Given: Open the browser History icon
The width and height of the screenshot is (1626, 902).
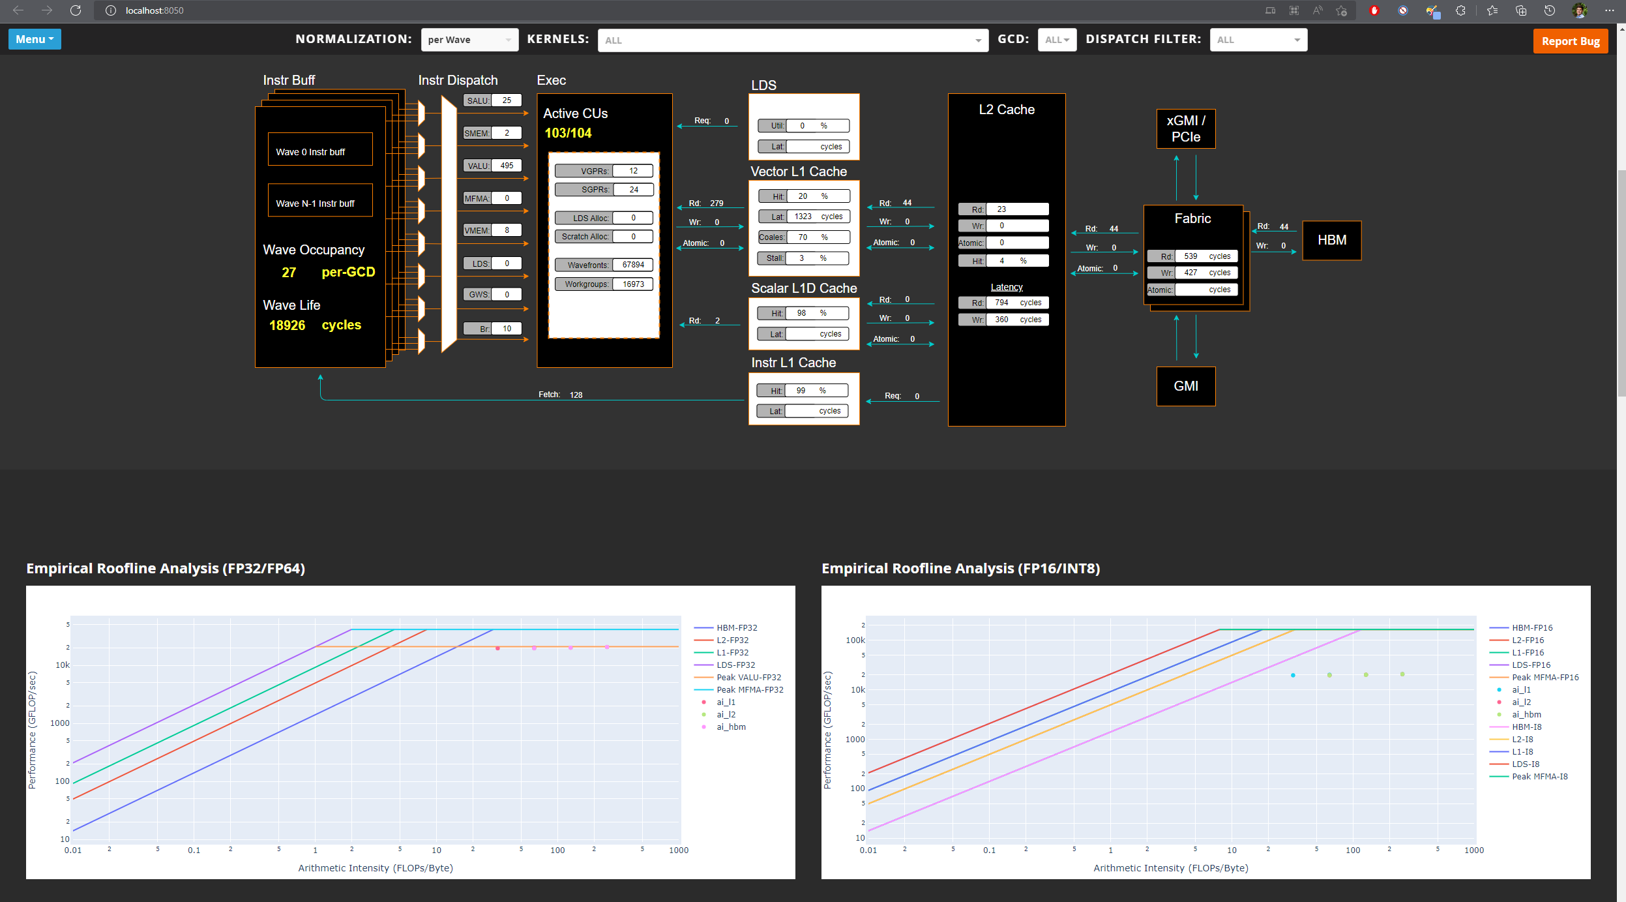Looking at the screenshot, I should pyautogui.click(x=1550, y=10).
